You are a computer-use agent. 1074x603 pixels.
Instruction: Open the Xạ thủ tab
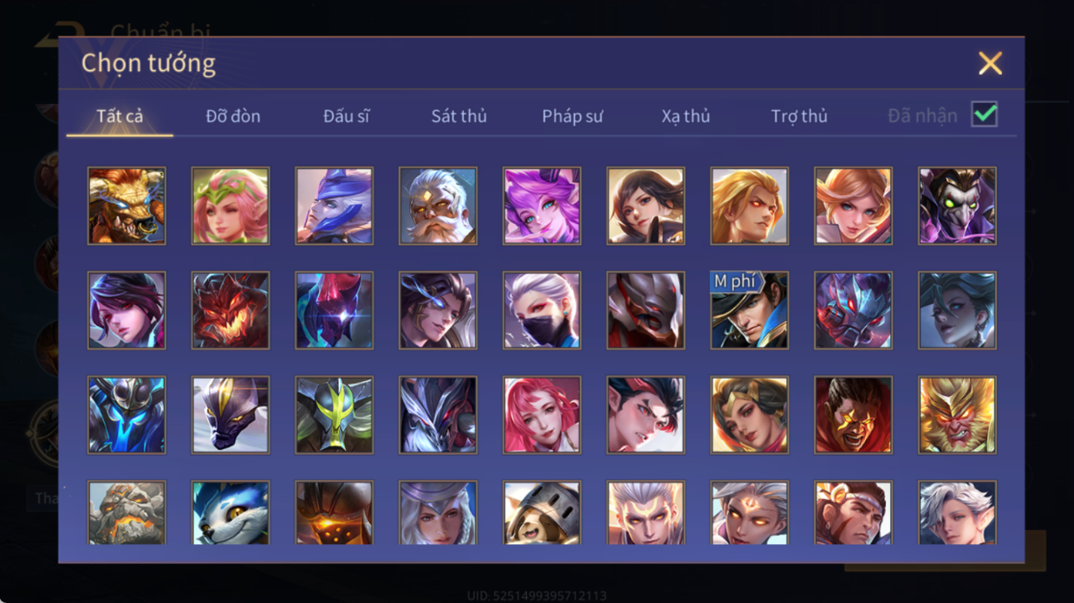(686, 116)
